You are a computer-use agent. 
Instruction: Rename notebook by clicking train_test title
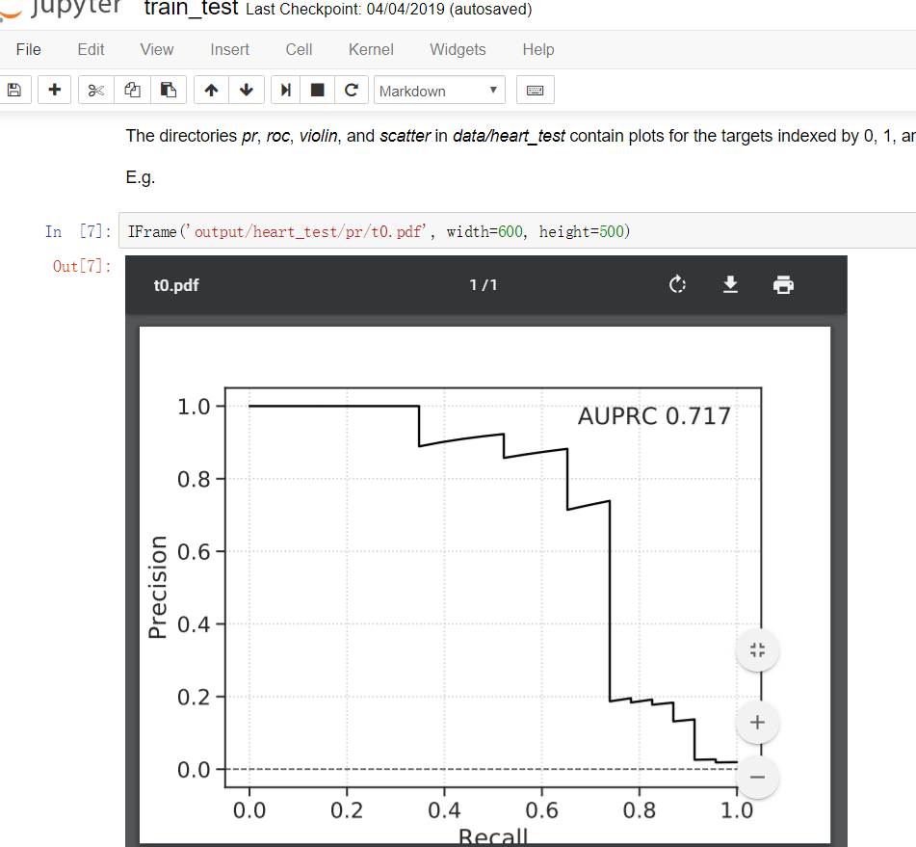(x=191, y=10)
